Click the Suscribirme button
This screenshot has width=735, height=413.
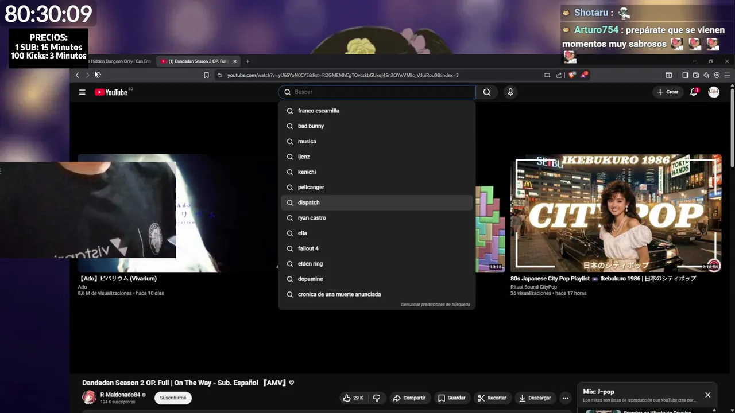[173, 398]
